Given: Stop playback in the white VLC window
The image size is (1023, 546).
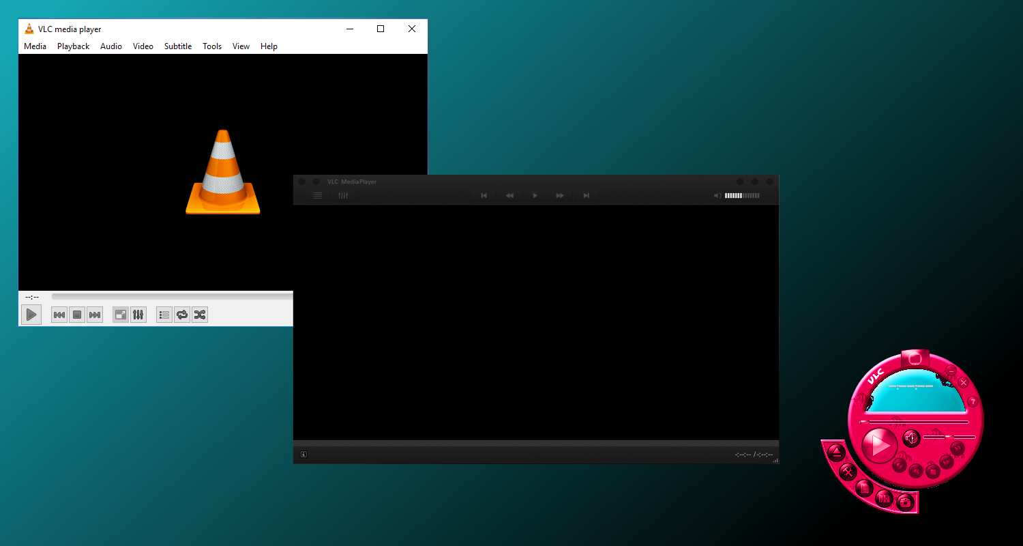Looking at the screenshot, I should (x=77, y=315).
